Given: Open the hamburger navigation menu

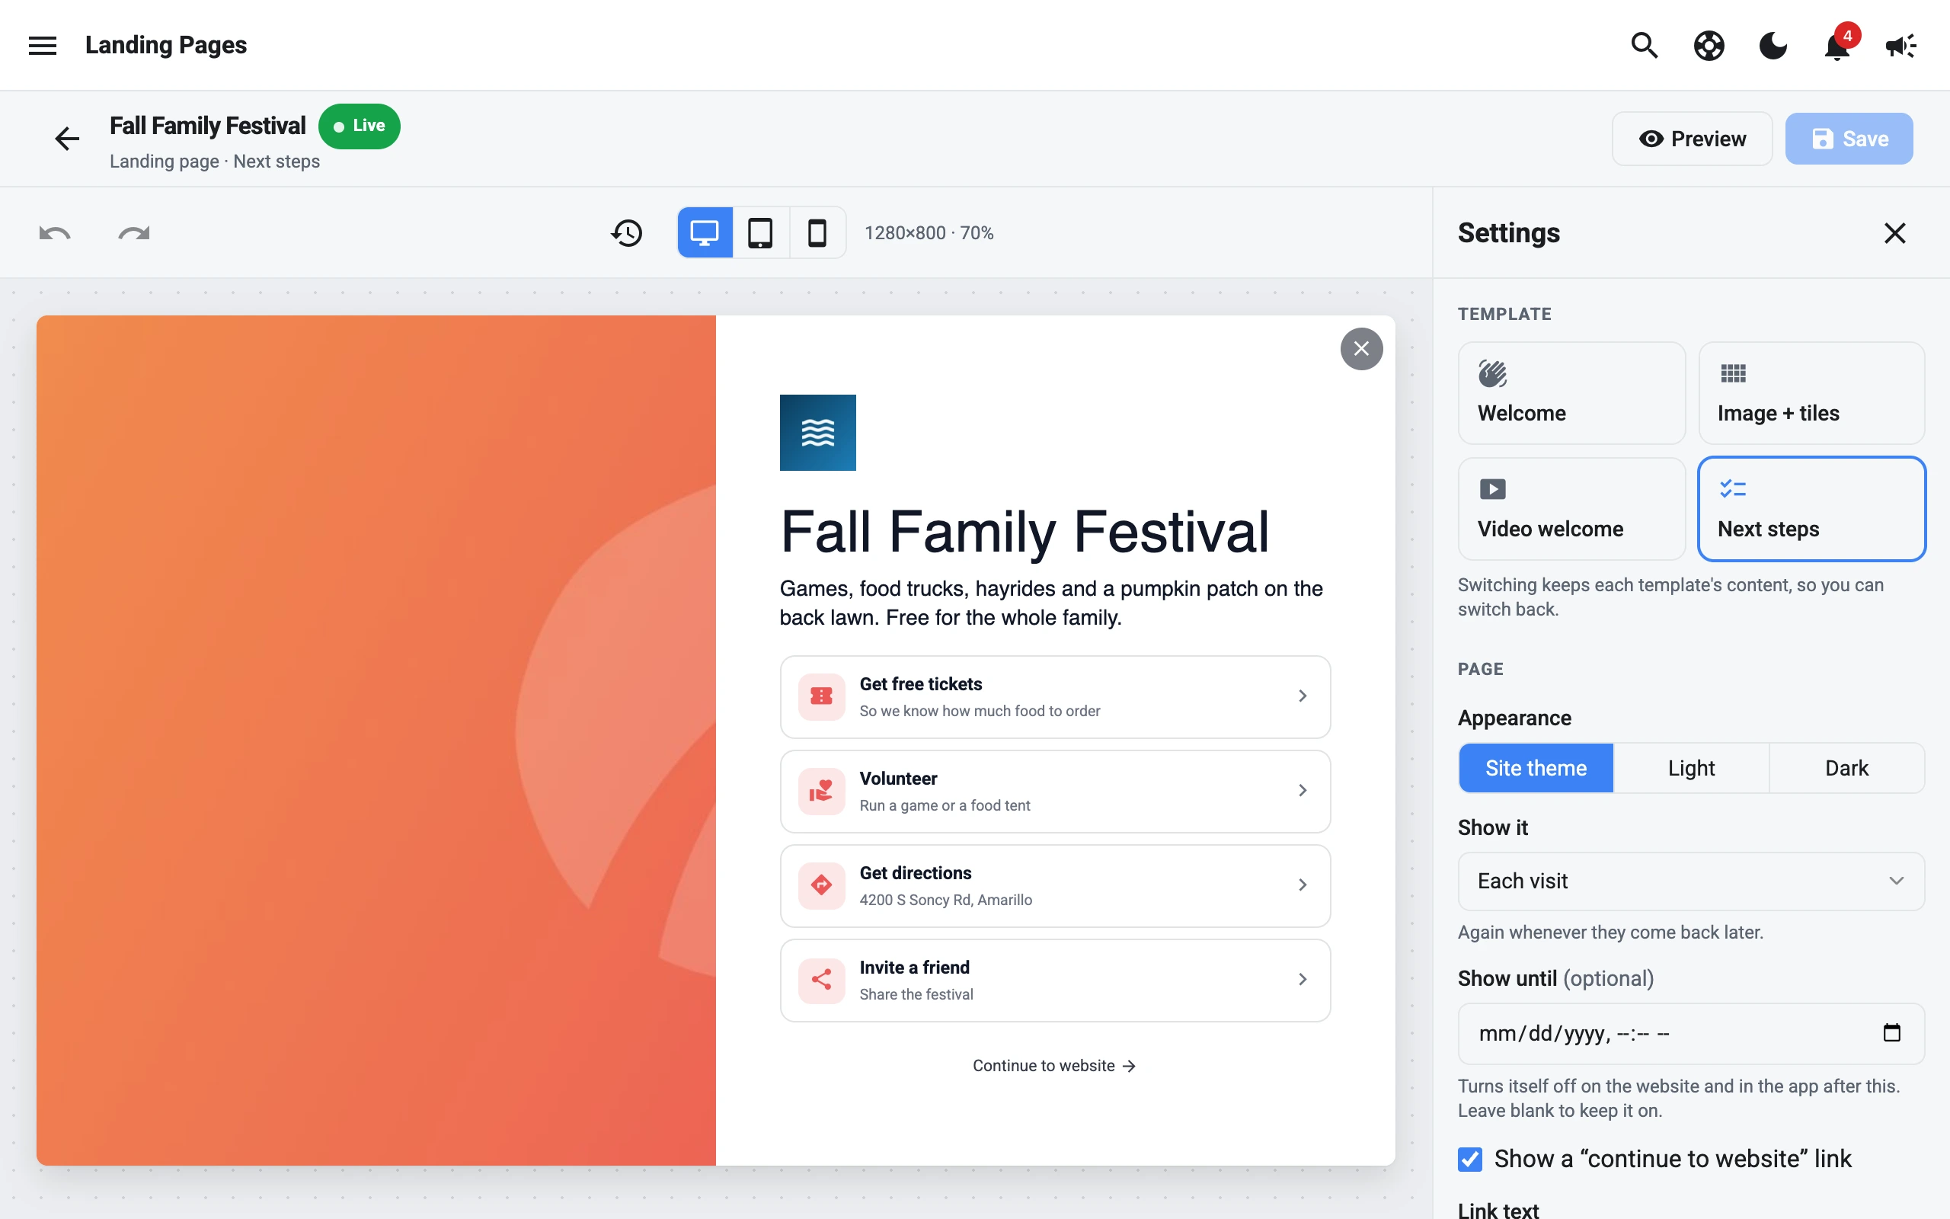Looking at the screenshot, I should click(x=42, y=45).
